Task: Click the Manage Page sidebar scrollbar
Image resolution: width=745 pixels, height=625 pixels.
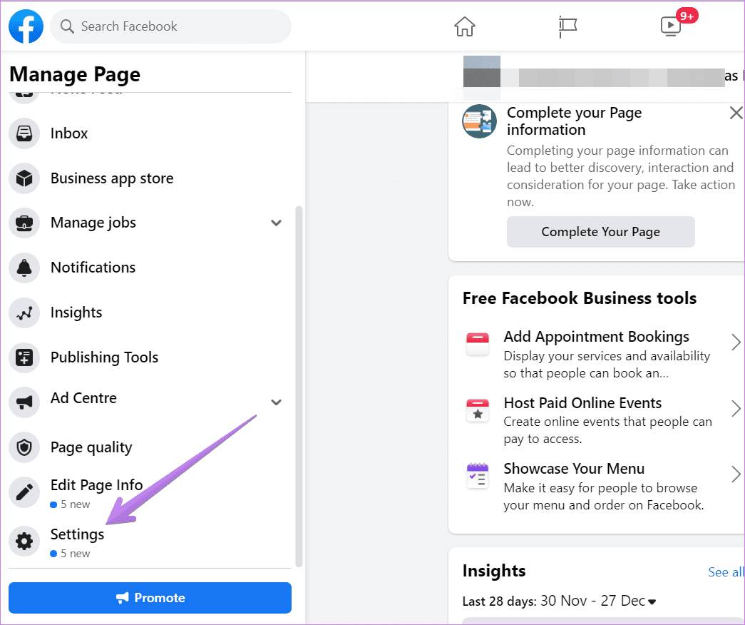Action: coord(299,386)
